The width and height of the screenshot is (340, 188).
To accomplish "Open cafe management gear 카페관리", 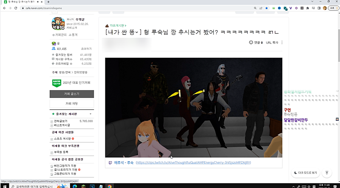I will (59, 35).
